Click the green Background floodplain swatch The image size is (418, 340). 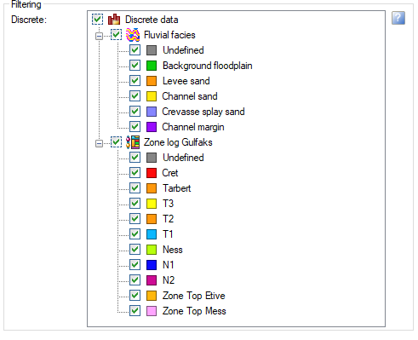(x=152, y=66)
